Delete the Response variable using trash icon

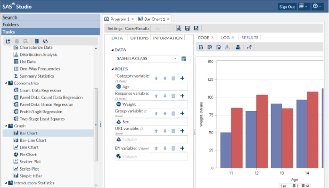point(173,96)
